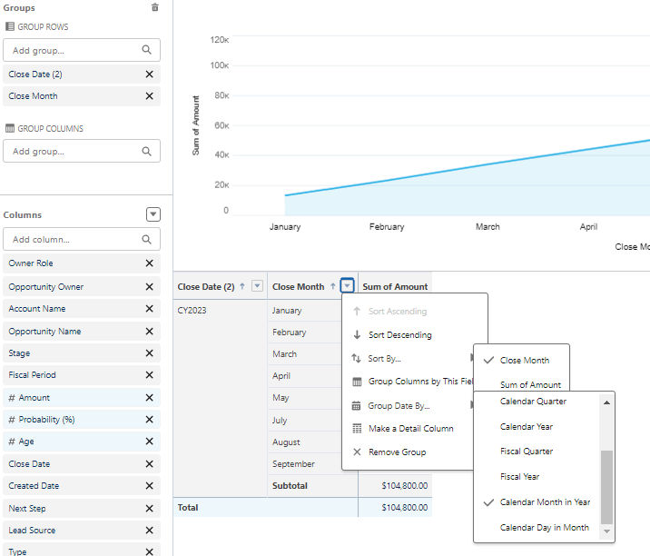Click the trash icon in Groups header

154,7
